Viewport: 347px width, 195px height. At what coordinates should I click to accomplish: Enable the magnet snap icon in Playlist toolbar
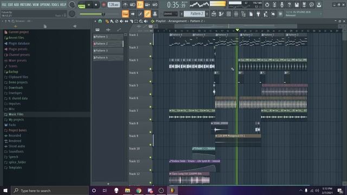coord(100,21)
